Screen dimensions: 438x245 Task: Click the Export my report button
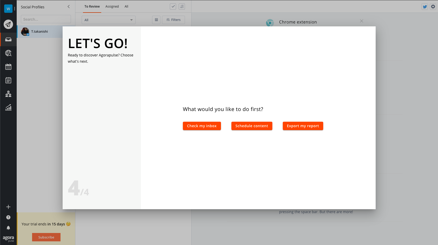pyautogui.click(x=303, y=126)
